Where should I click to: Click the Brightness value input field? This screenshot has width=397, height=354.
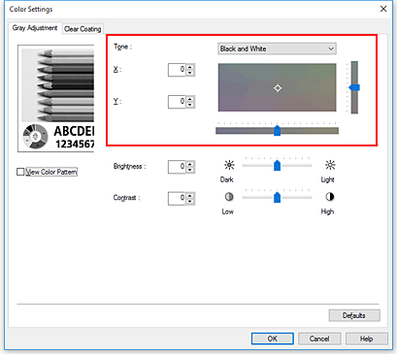(177, 167)
